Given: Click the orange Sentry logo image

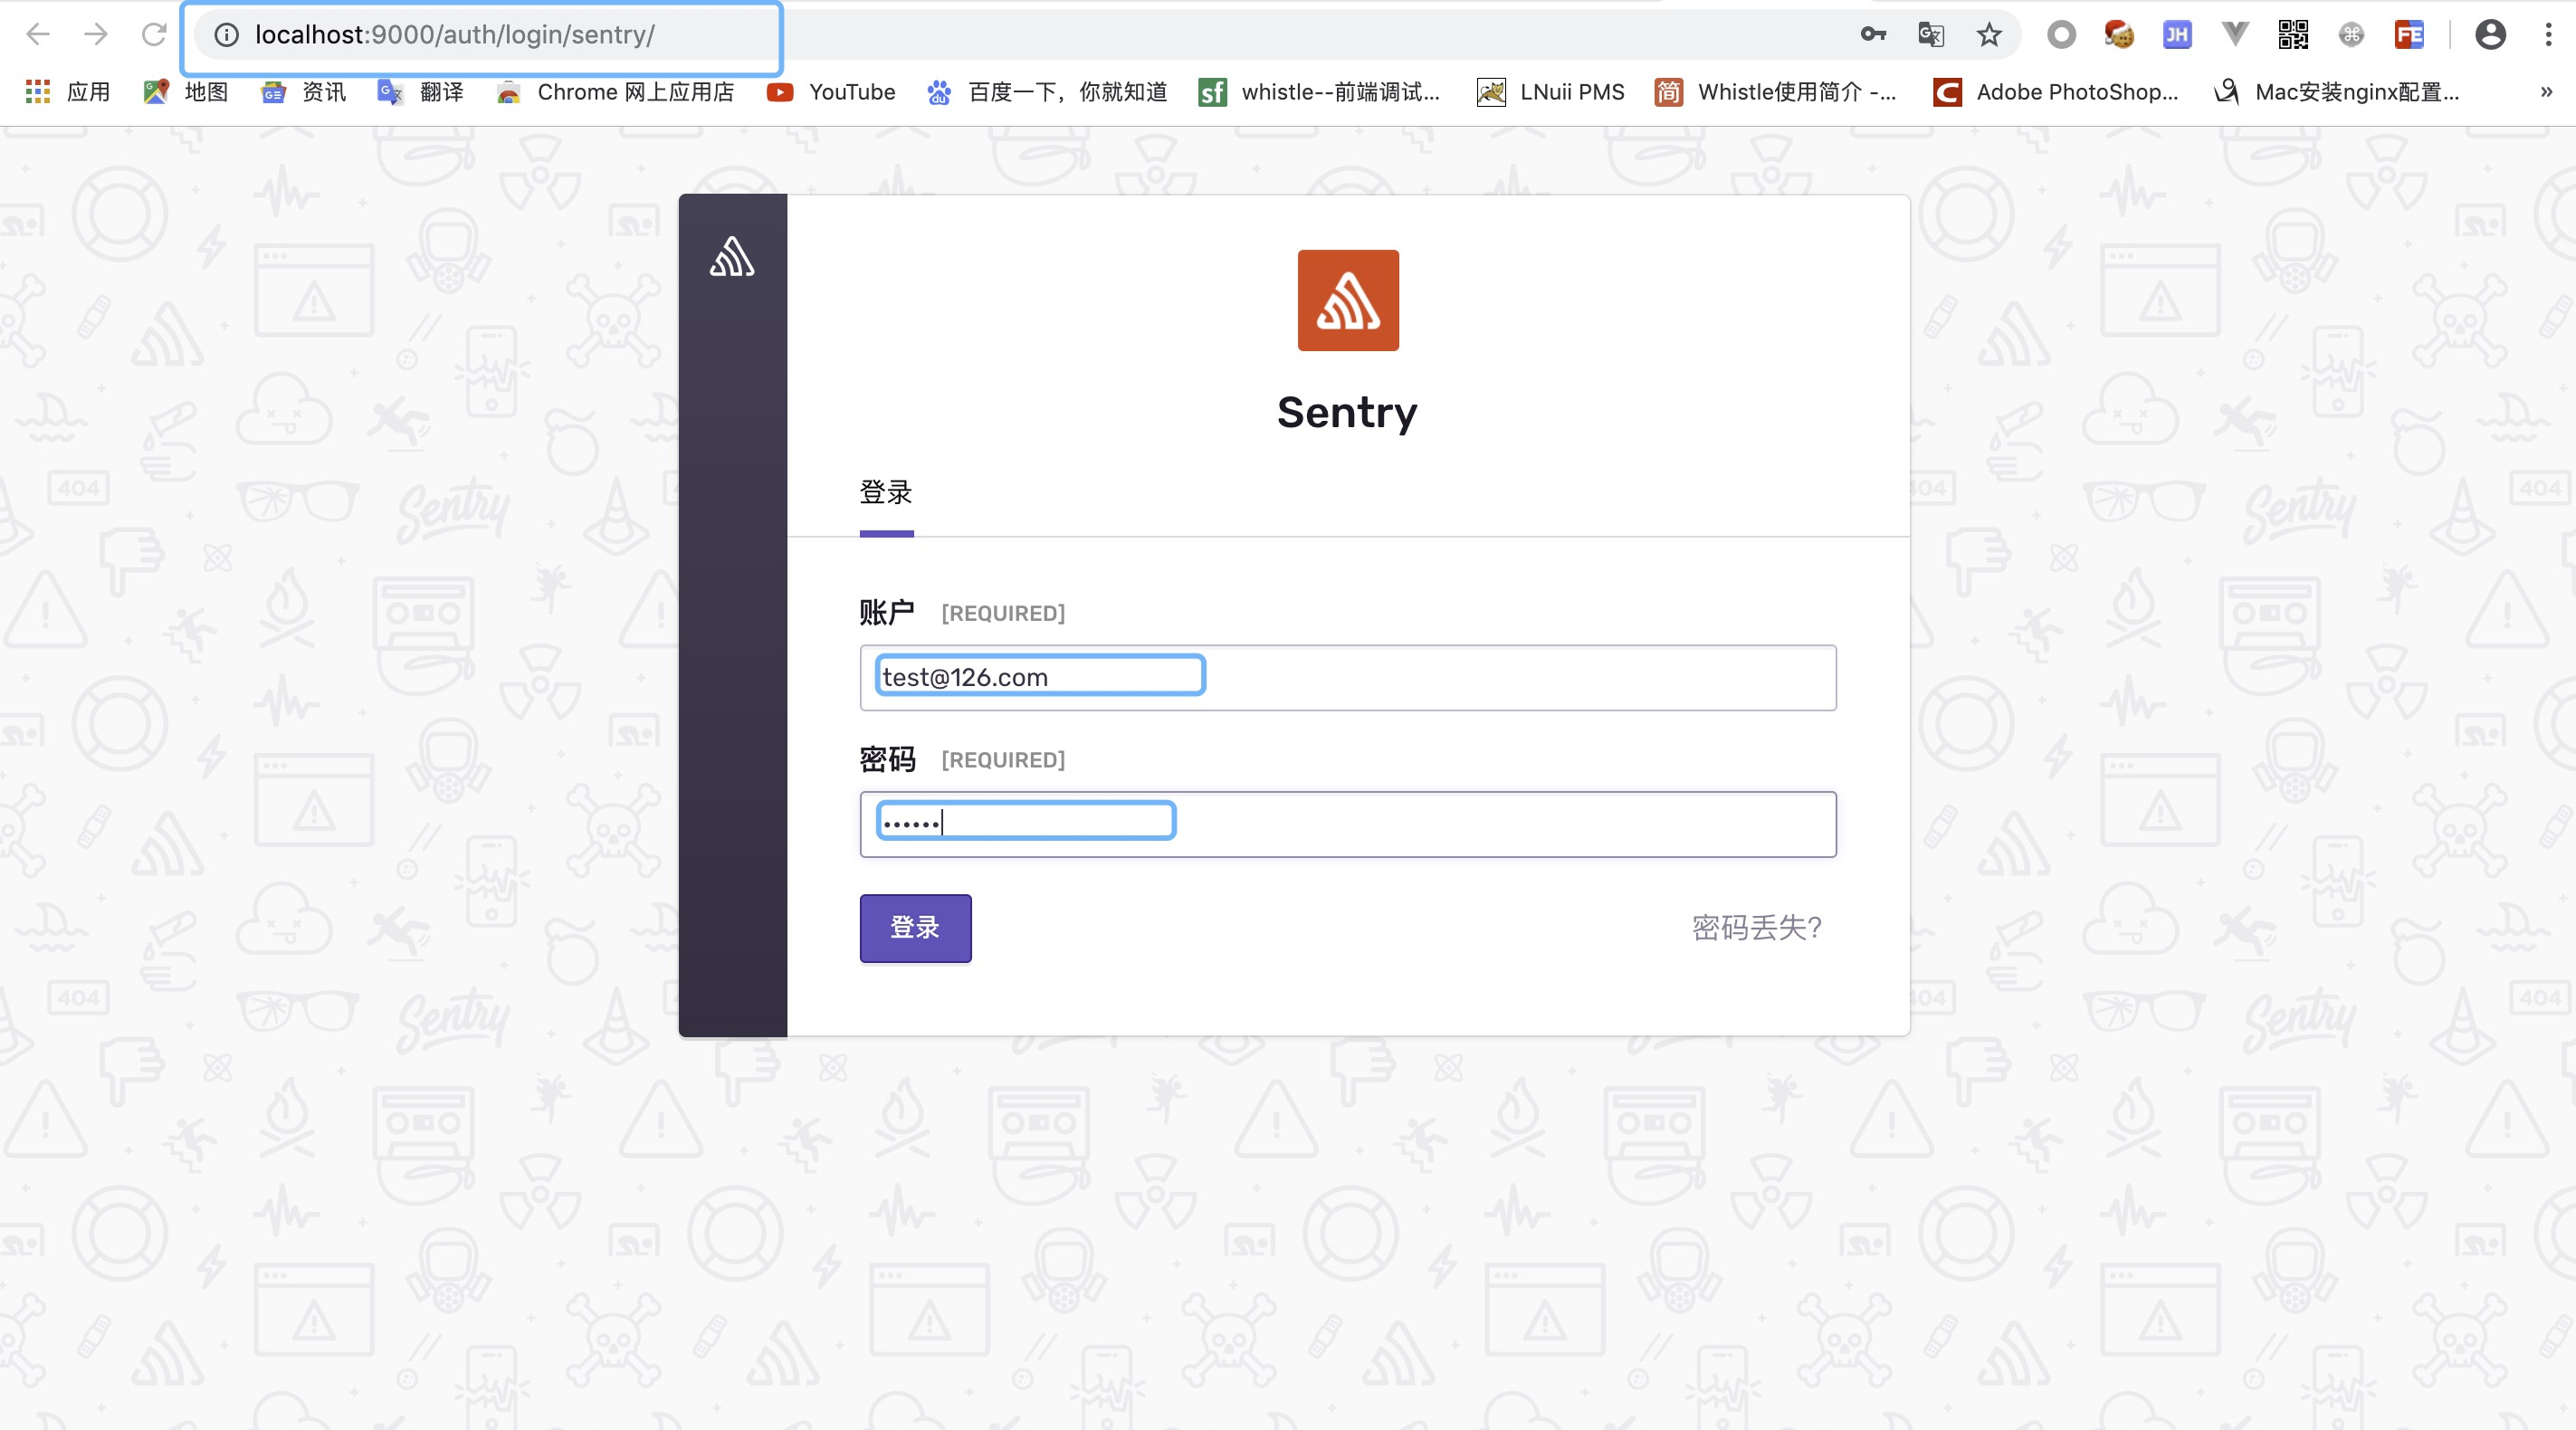Looking at the screenshot, I should (x=1347, y=300).
